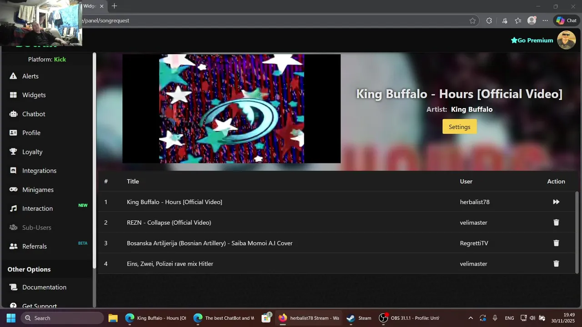This screenshot has height=327, width=582.
Task: Open File Explorer from the taskbar
Action: point(113,318)
